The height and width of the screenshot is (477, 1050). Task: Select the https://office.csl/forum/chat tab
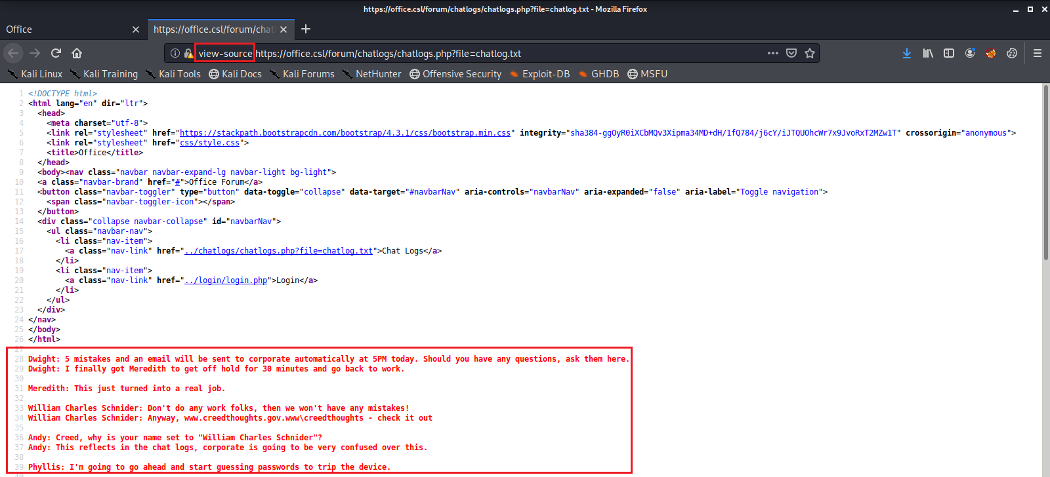point(220,29)
